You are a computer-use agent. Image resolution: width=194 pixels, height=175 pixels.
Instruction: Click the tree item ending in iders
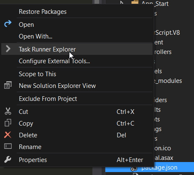[x=161, y=100]
